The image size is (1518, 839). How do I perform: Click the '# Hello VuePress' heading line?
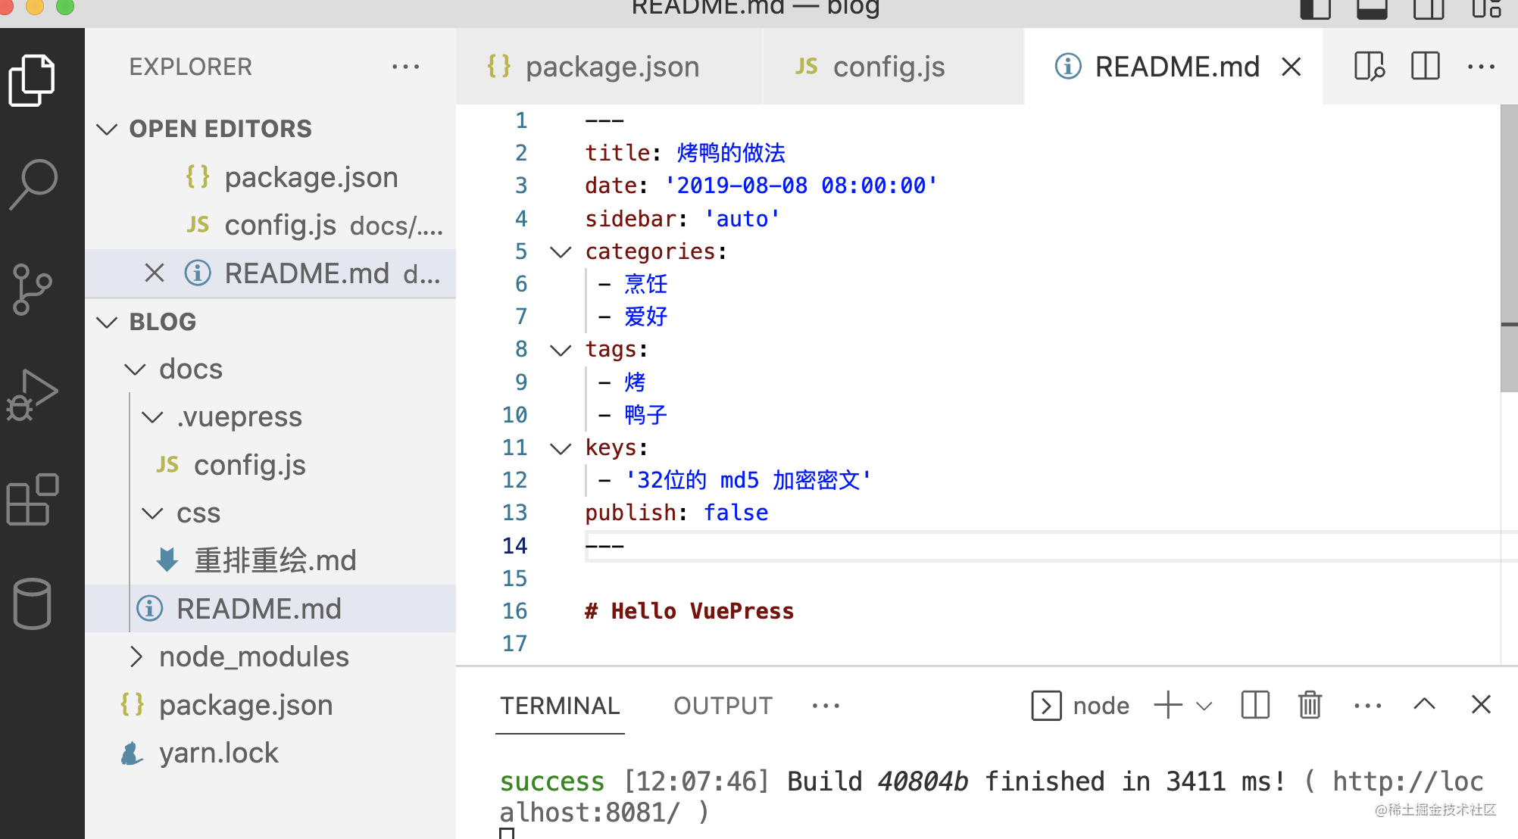[689, 611]
